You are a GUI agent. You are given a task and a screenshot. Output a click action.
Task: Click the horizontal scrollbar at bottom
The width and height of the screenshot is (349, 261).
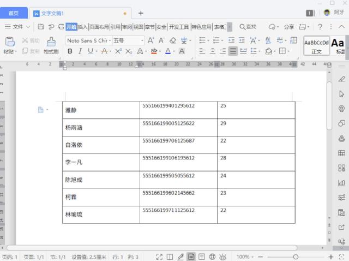click(152, 248)
